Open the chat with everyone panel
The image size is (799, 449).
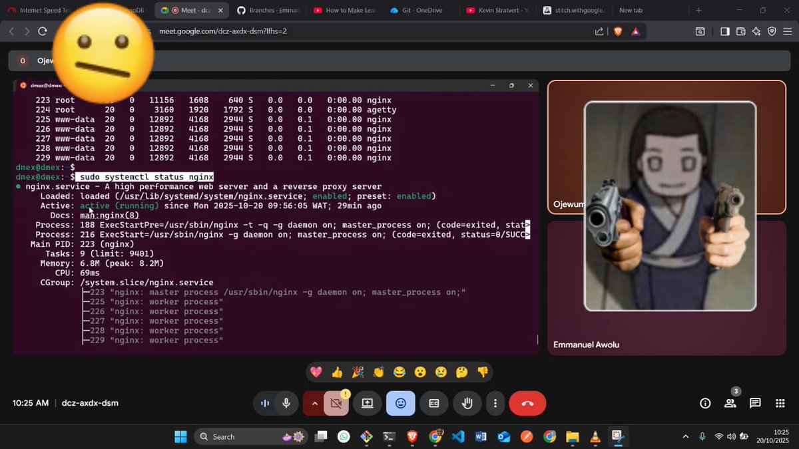(x=755, y=403)
